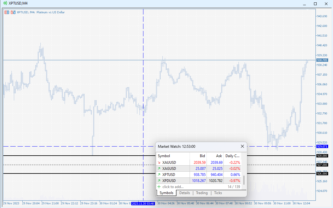The height and width of the screenshot is (208, 333).
Task: Click XAUUSD ask price 2039.69
Action: 217,163
